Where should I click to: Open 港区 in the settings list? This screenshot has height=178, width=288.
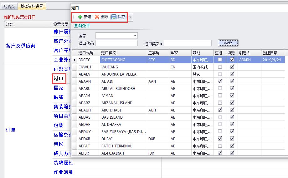59,144
